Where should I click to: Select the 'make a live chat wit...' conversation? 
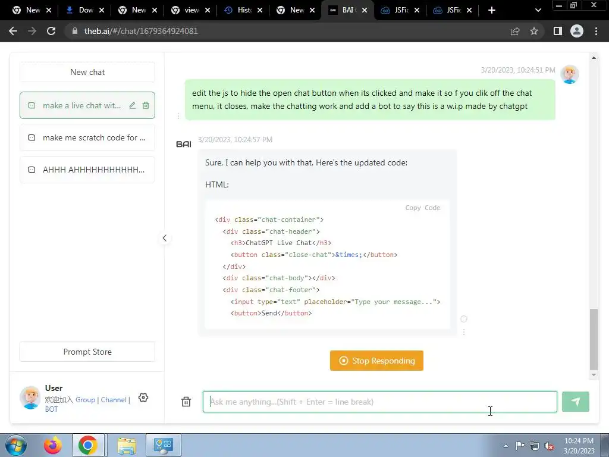pos(81,105)
